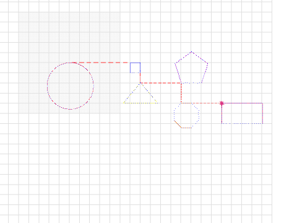Click the gray shaded area inside the circle
The width and height of the screenshot is (297, 223).
click(71, 86)
